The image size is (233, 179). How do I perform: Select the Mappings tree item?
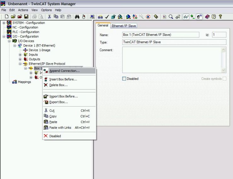24,82
